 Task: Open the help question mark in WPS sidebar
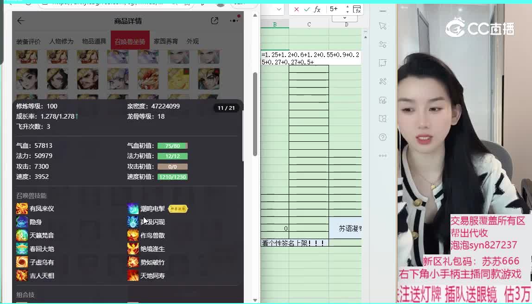[x=383, y=137]
